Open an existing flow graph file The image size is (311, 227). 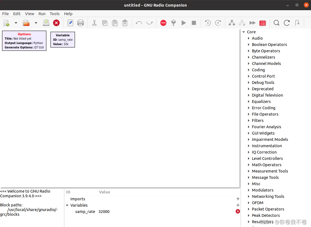point(26,23)
